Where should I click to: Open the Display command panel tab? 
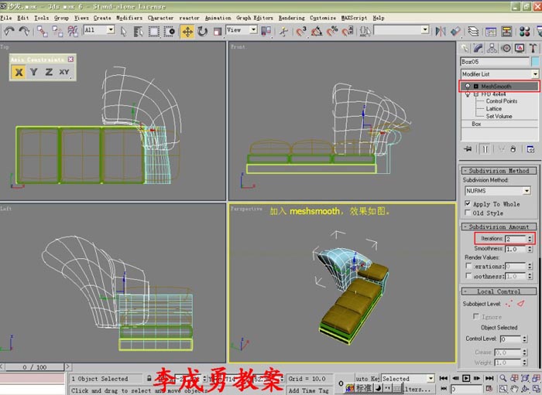coord(519,48)
